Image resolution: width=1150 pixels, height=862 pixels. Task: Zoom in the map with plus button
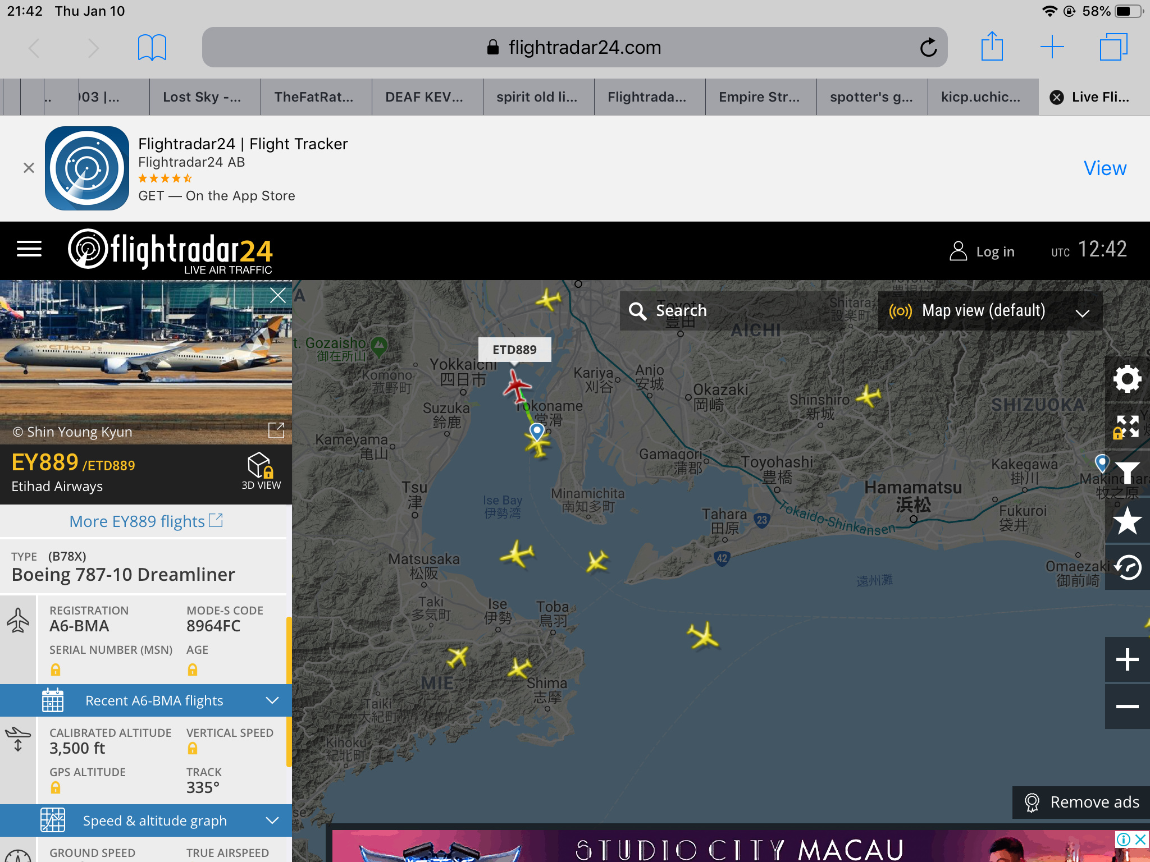click(x=1127, y=659)
